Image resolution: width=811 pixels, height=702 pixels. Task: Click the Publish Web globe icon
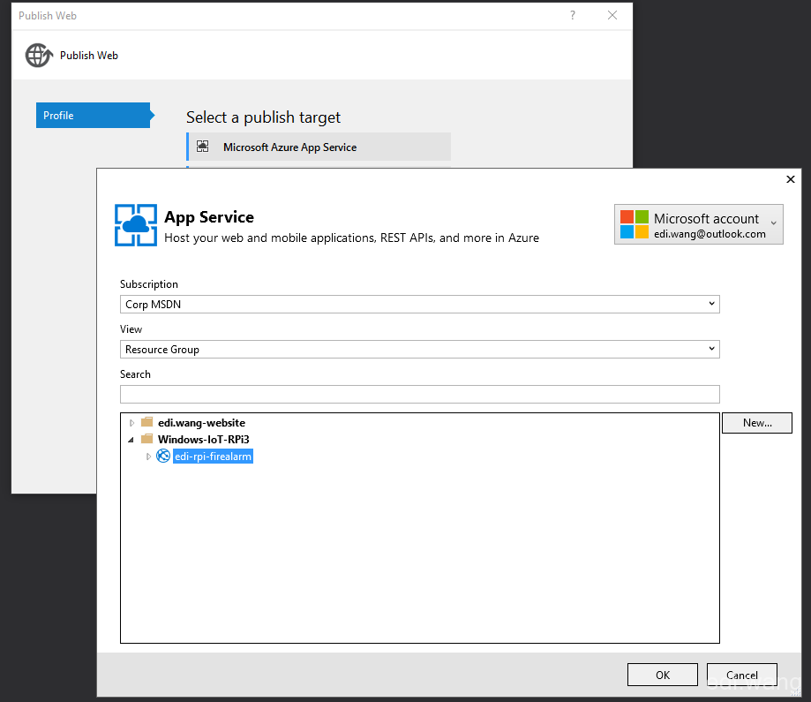pyautogui.click(x=39, y=56)
